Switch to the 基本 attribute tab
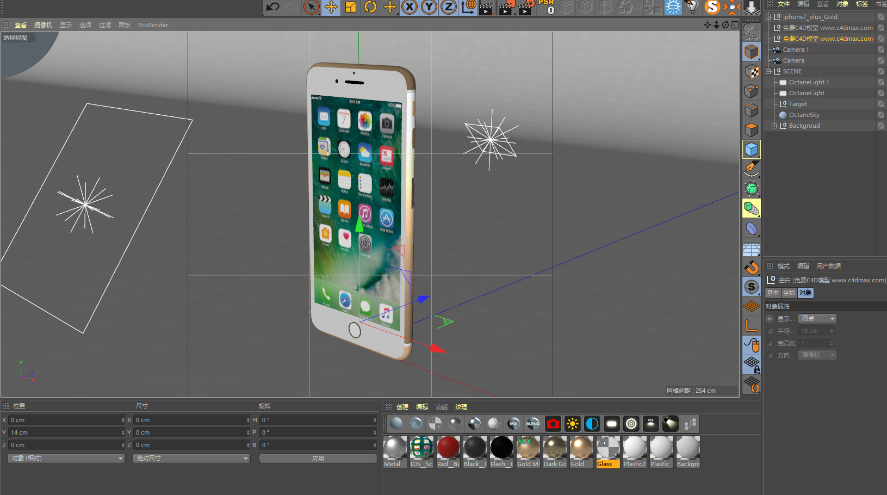 click(x=773, y=293)
